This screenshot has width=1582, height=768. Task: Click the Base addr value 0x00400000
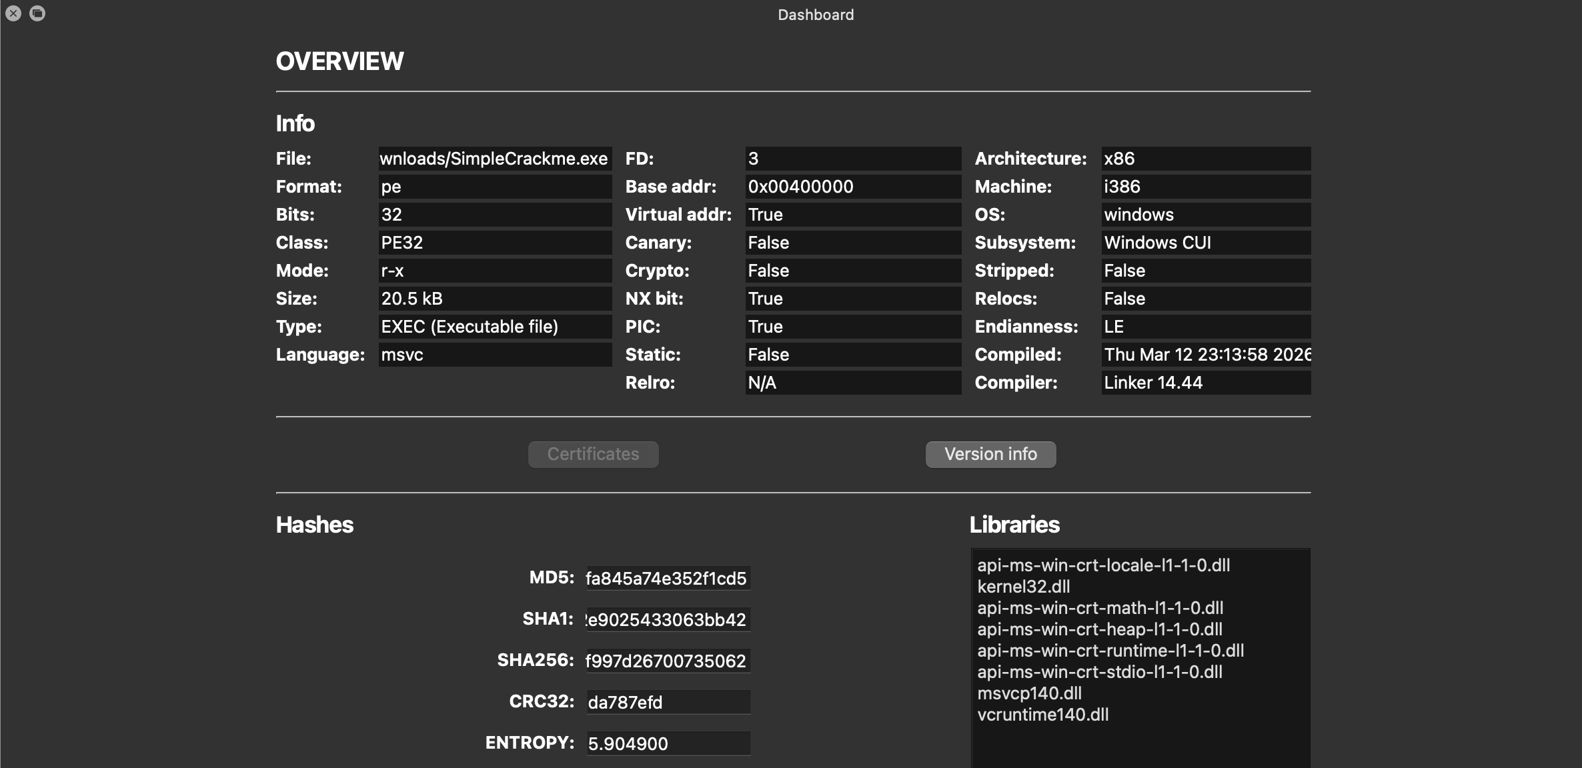(853, 187)
